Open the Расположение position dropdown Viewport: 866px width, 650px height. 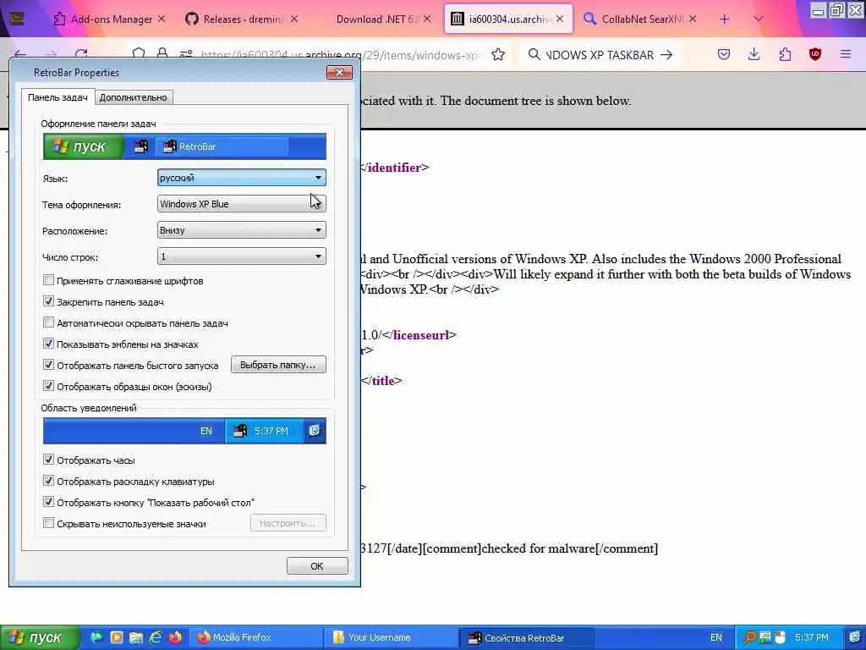point(241,230)
